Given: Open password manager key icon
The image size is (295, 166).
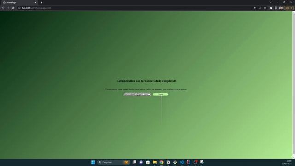Looking at the screenshot, I should (x=255, y=8).
